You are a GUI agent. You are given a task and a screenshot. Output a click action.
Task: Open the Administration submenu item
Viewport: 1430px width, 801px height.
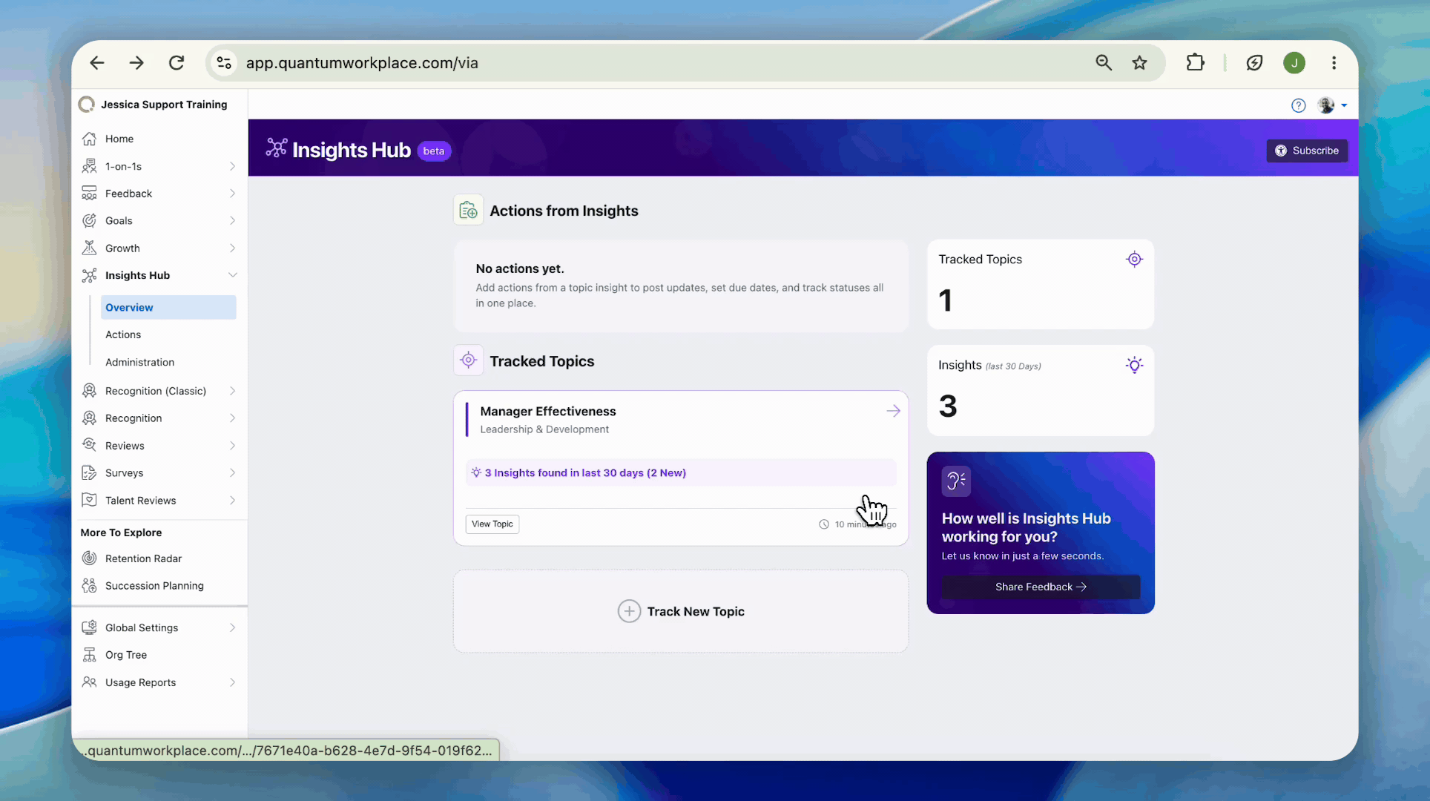(x=139, y=362)
